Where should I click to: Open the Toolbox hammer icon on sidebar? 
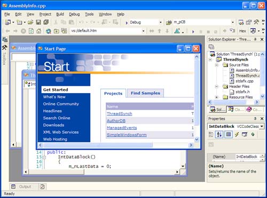click(x=5, y=47)
